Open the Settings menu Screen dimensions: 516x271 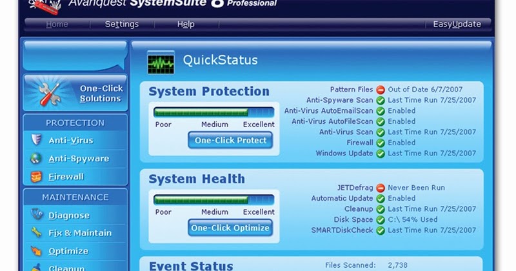point(122,25)
